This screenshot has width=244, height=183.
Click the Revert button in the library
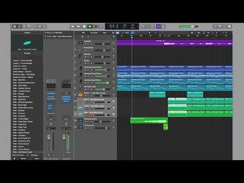[23, 159]
